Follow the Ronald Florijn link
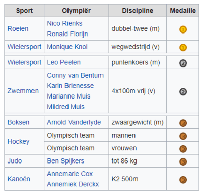This screenshot has width=203, height=196. [x=67, y=34]
